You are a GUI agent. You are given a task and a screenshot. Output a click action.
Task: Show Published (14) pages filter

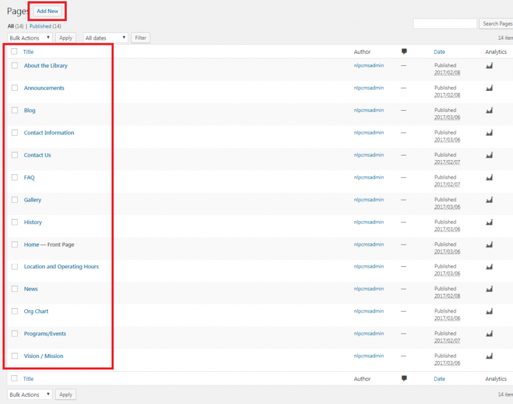point(45,26)
